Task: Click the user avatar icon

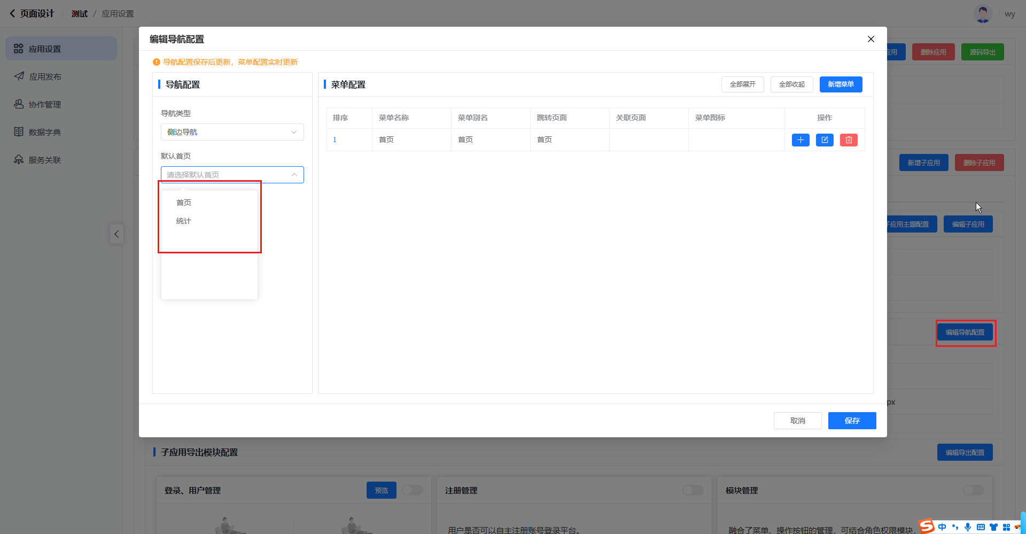Action: click(982, 14)
